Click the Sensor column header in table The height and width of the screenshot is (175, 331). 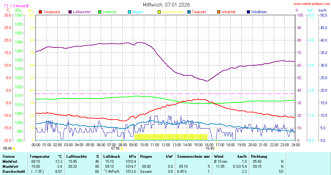(8, 156)
